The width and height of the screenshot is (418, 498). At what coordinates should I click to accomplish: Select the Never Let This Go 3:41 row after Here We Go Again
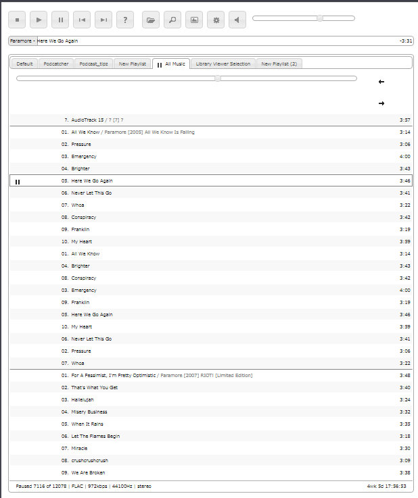211,193
